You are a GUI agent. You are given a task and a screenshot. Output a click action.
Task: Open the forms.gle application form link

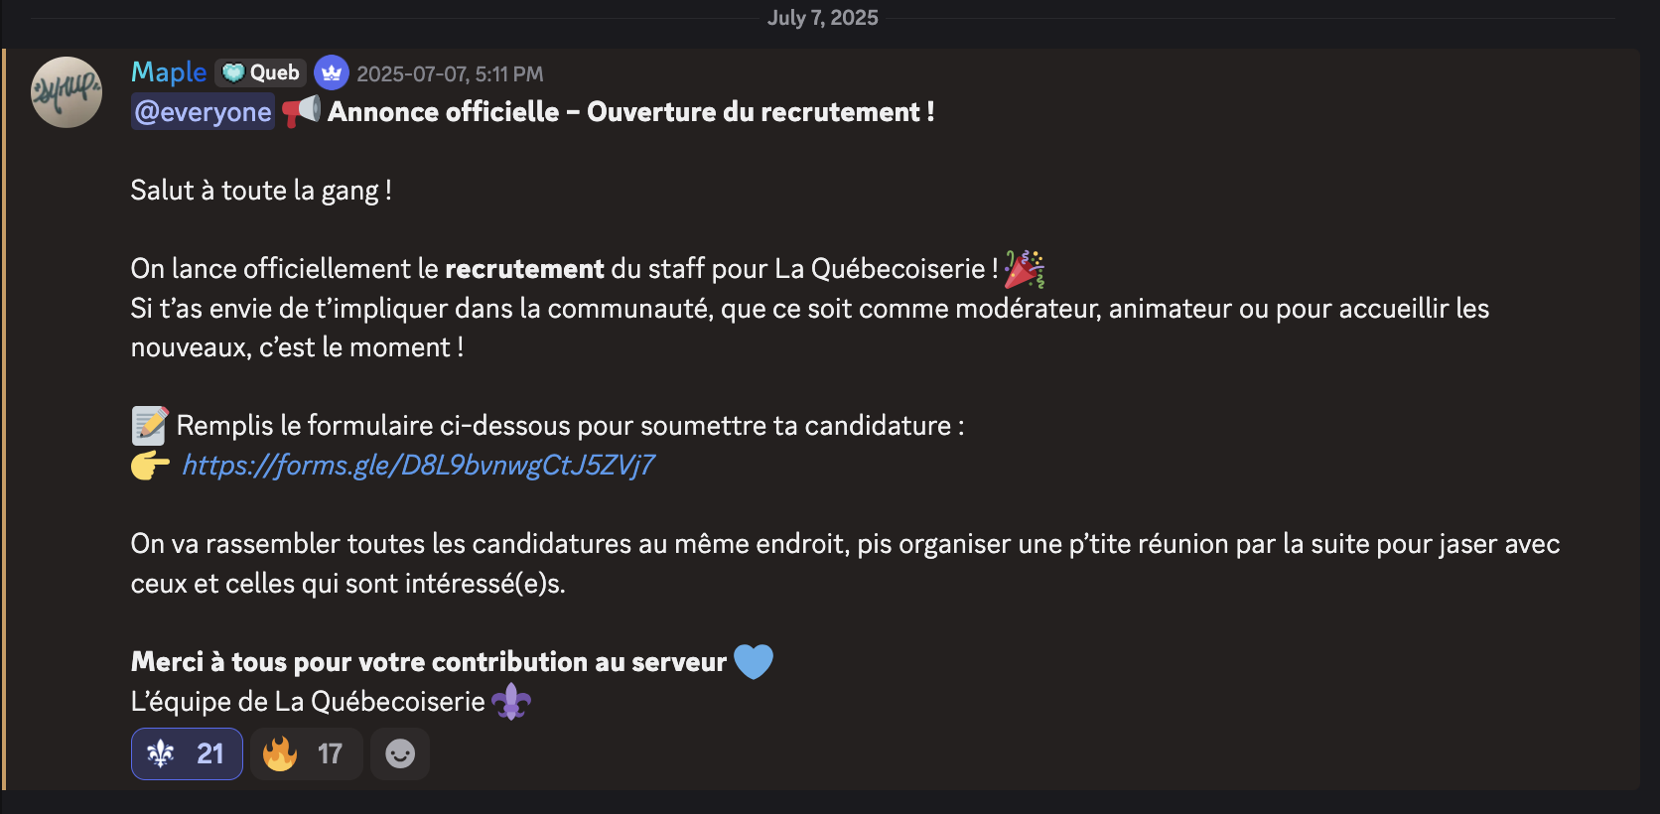tap(418, 465)
